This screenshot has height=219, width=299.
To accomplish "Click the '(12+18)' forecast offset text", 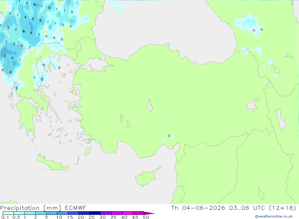I will [x=283, y=208].
